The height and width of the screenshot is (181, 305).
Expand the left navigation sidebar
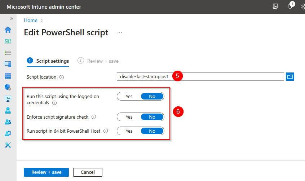tap(12, 19)
